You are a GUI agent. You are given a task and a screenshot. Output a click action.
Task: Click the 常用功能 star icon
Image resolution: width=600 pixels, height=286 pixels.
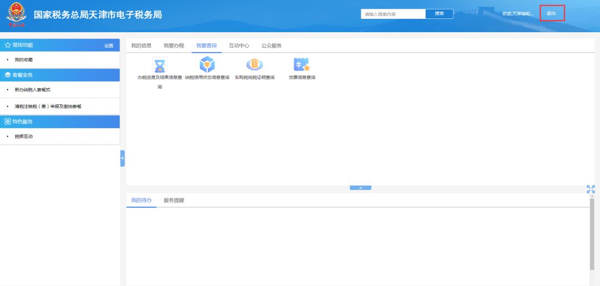click(8, 45)
